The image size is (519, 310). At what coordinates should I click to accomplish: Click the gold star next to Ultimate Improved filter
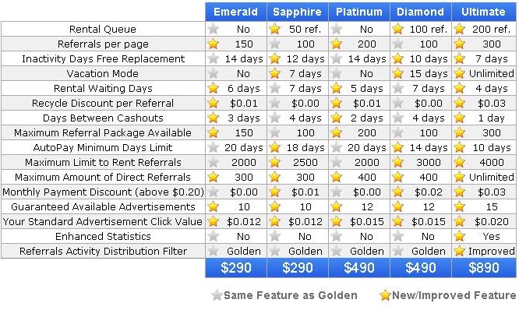[x=460, y=251]
